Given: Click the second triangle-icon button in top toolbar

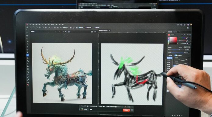Looking at the screenshot, I should (97, 28).
